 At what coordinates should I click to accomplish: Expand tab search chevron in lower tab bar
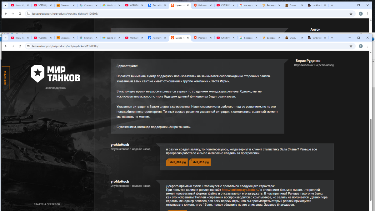click(5, 38)
